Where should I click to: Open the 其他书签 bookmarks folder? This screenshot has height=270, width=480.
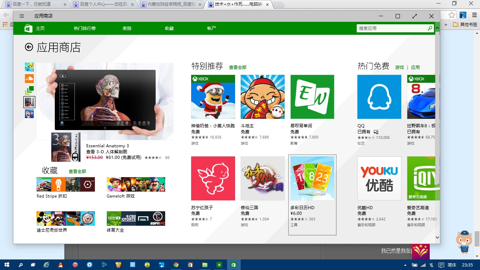[x=465, y=25]
